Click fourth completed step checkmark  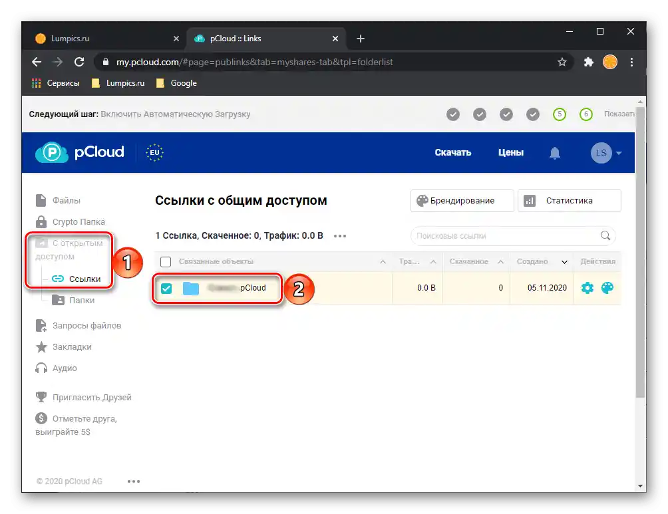pyautogui.click(x=532, y=114)
